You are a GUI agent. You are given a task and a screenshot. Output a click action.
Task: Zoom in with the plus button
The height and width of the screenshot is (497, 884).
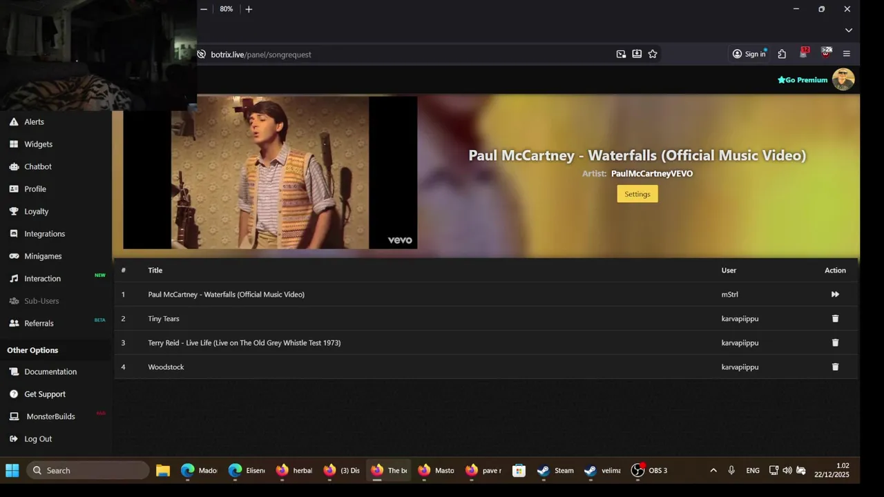pos(249,9)
